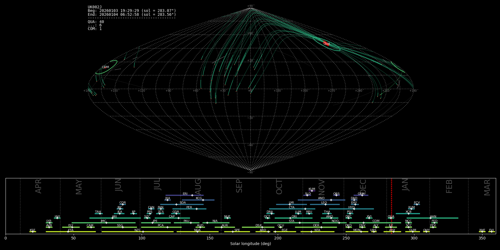This screenshot has height=250, width=500.
Task: Click the QUA radiant label on sky map
Action: (327, 44)
